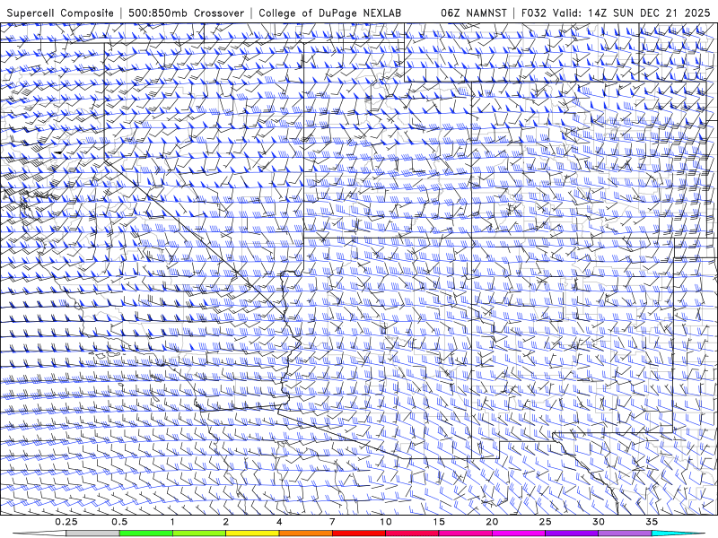Click the legend value label 20
The image size is (718, 538).
coord(492,522)
